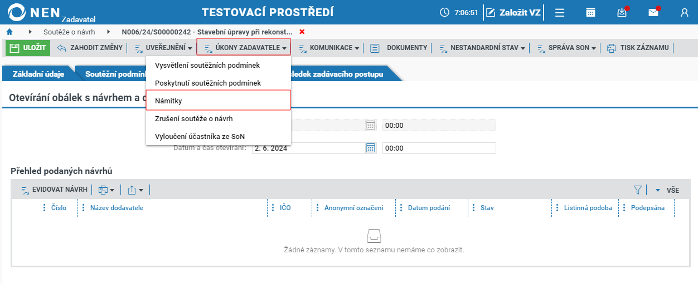Save with the green ULOŽIT button

pos(28,48)
